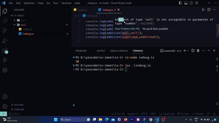The width and height of the screenshot is (219, 123).
Task: Maximize the panel size chevron
Action: pyautogui.click(x=209, y=51)
